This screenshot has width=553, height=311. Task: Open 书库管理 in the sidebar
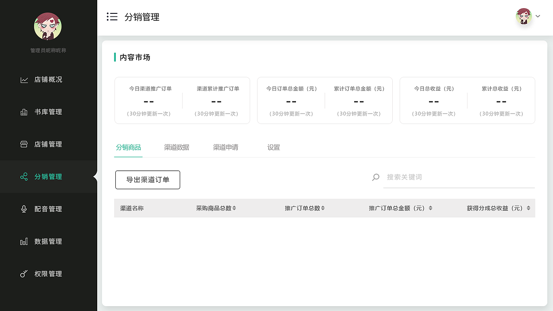[x=48, y=112]
